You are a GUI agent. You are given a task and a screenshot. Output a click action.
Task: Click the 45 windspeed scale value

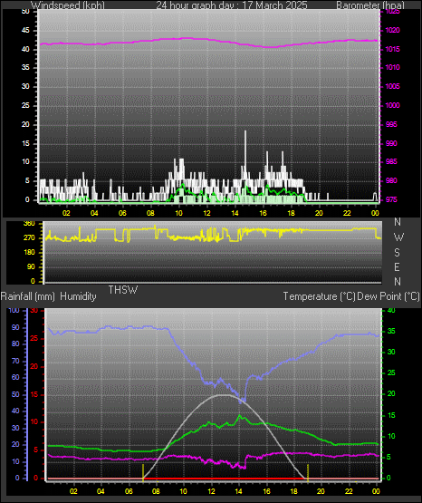click(x=25, y=31)
